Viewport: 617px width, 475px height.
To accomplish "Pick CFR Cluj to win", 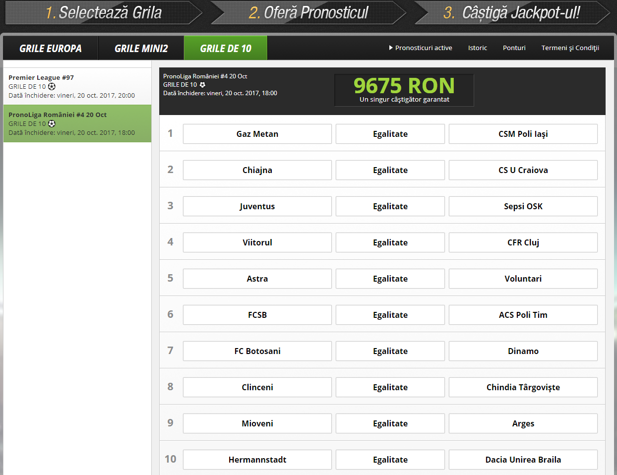I will [523, 242].
